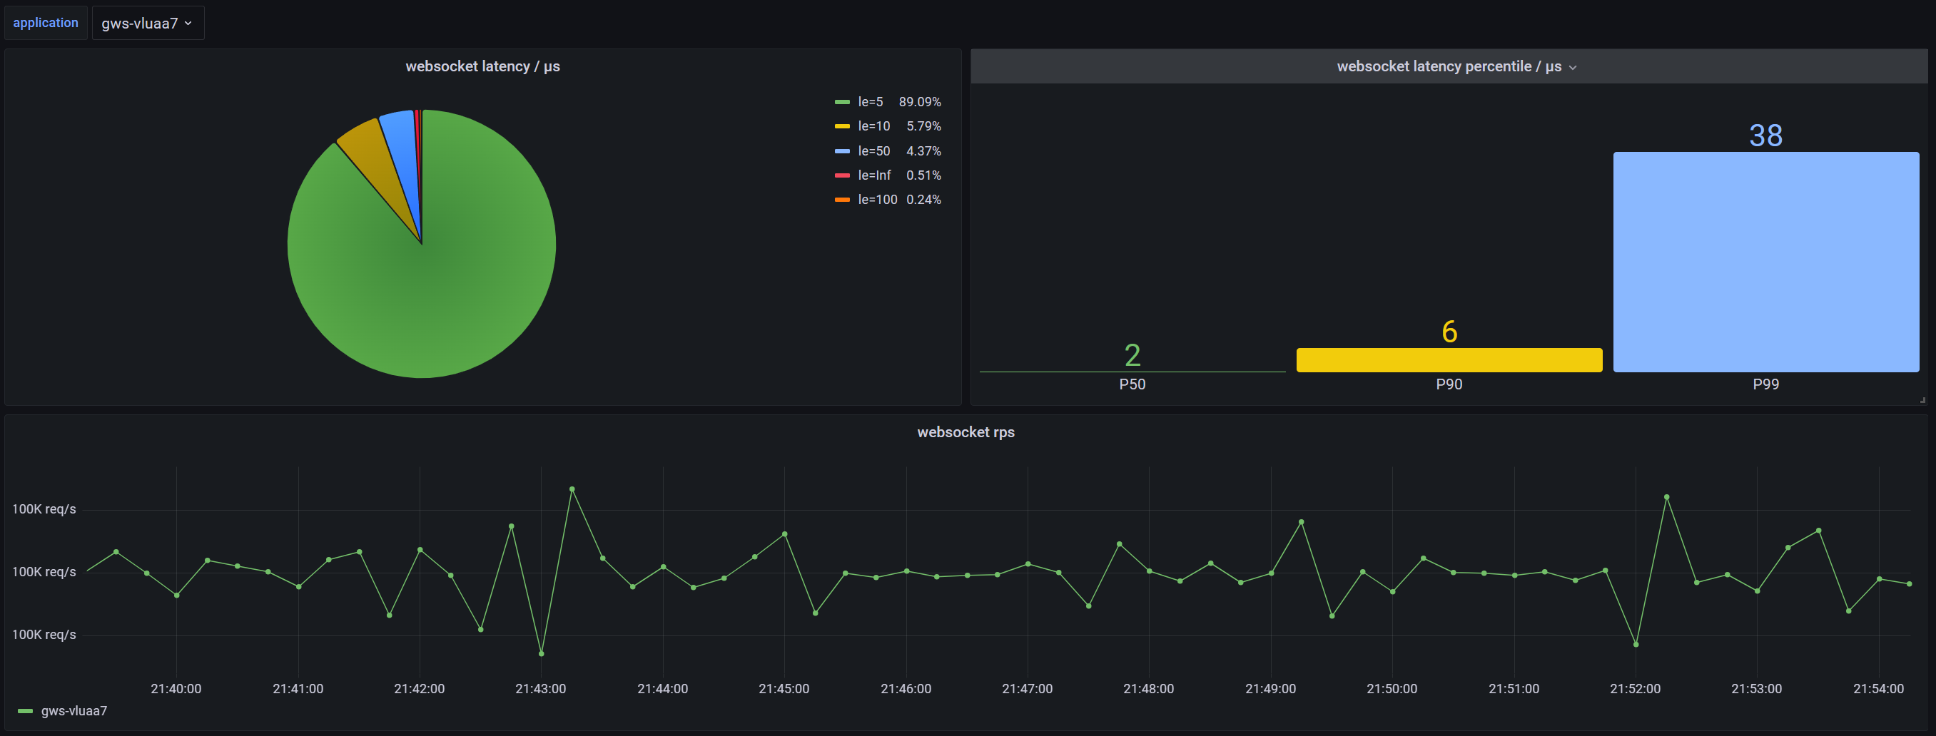Open the gws-vluaa7 application variable dropdown
This screenshot has height=736, width=1936.
tap(148, 24)
